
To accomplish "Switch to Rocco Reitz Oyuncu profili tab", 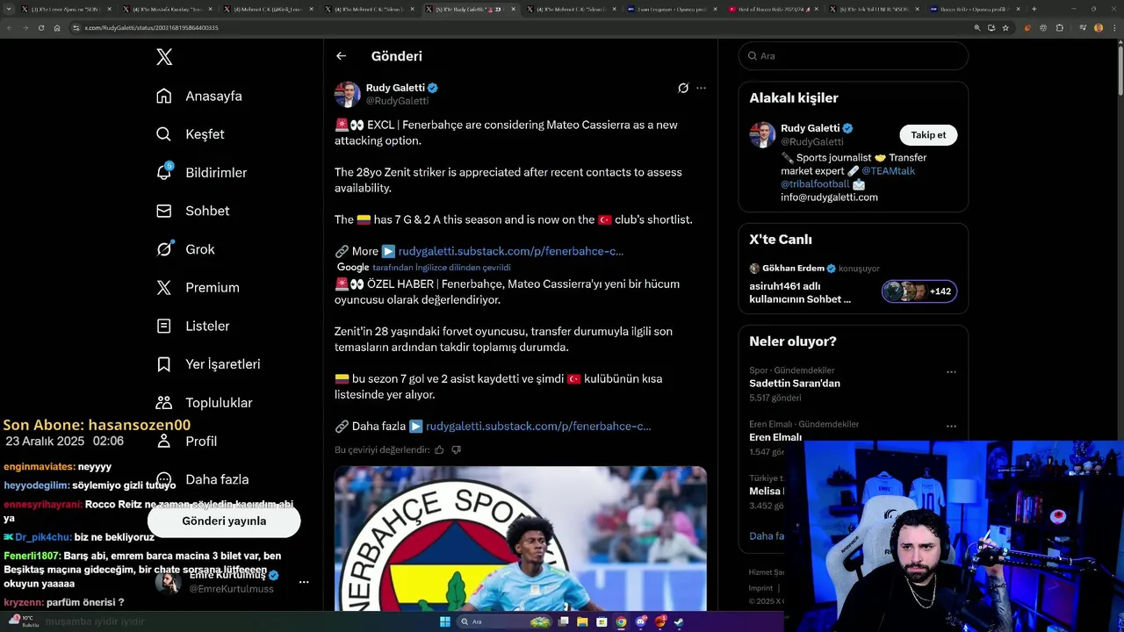I will pyautogui.click(x=972, y=9).
